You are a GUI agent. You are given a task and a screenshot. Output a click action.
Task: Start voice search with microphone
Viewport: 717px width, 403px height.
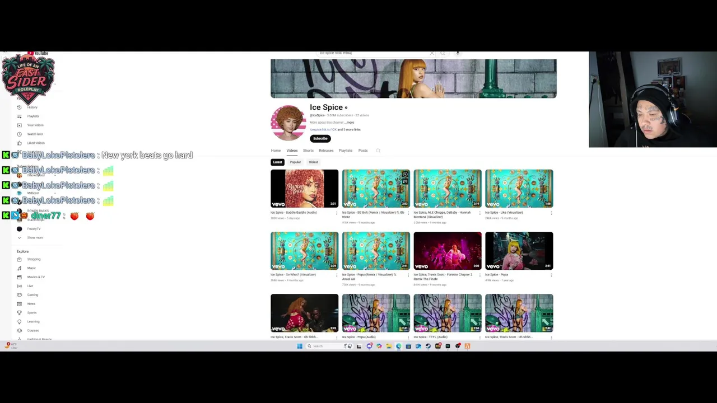click(458, 53)
